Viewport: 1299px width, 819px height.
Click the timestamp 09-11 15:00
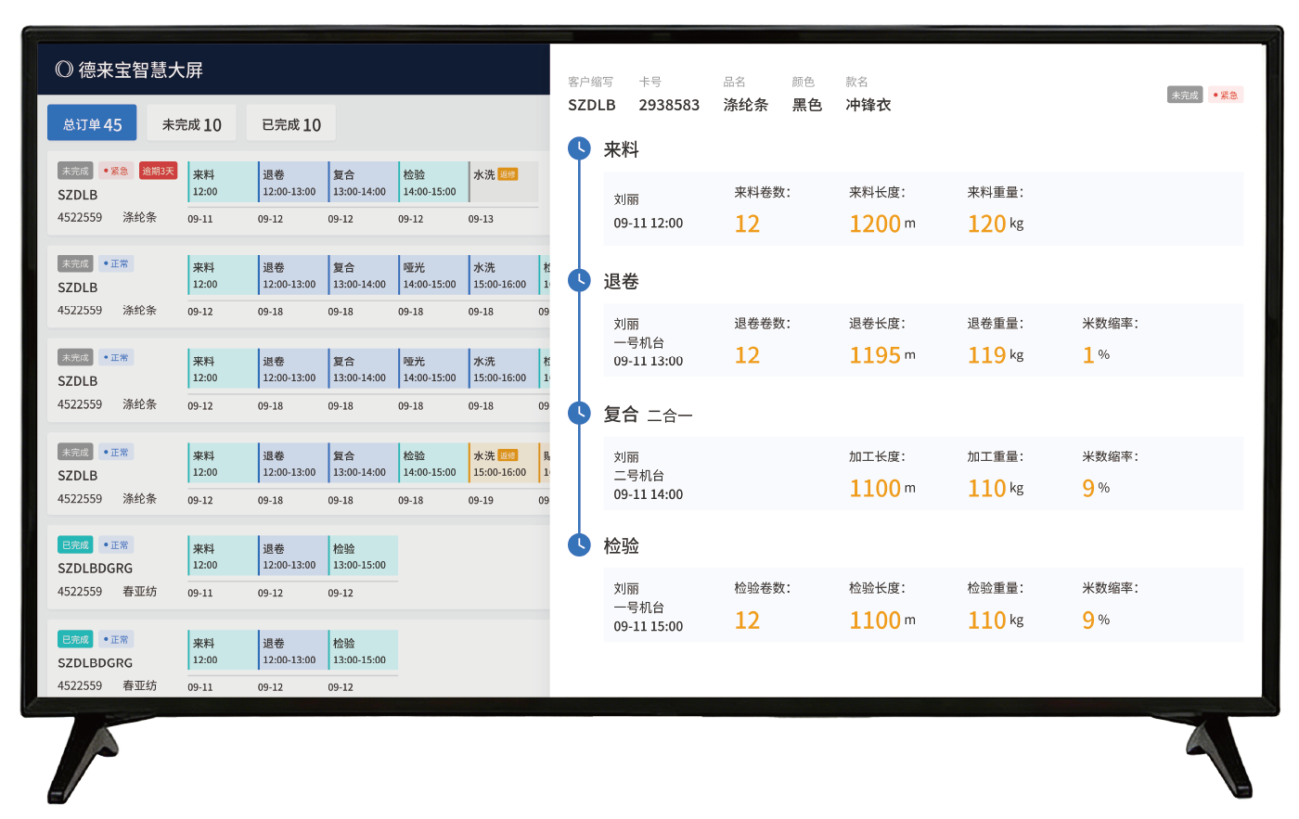tap(648, 626)
